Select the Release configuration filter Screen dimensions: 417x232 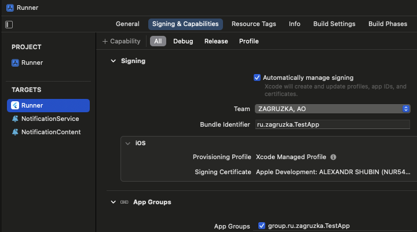click(216, 41)
